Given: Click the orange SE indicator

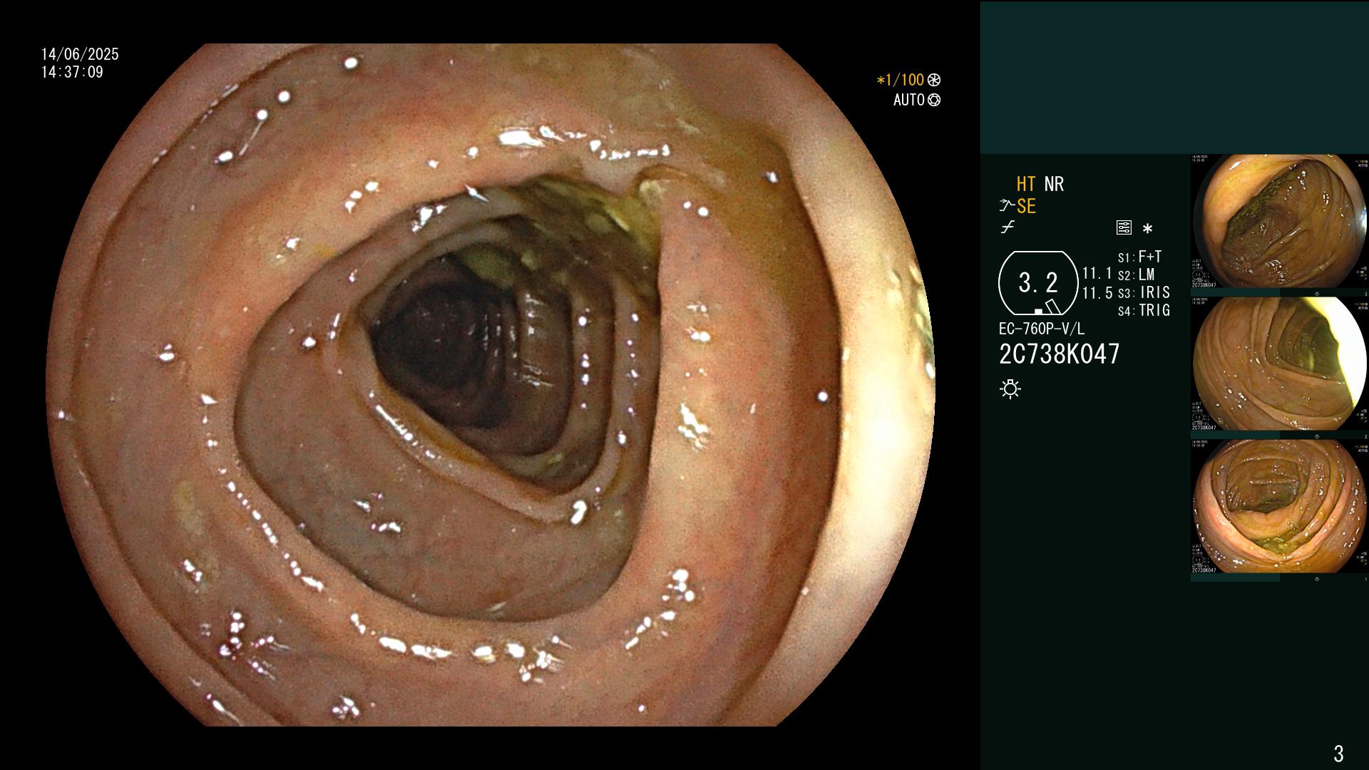Looking at the screenshot, I should (x=1026, y=207).
